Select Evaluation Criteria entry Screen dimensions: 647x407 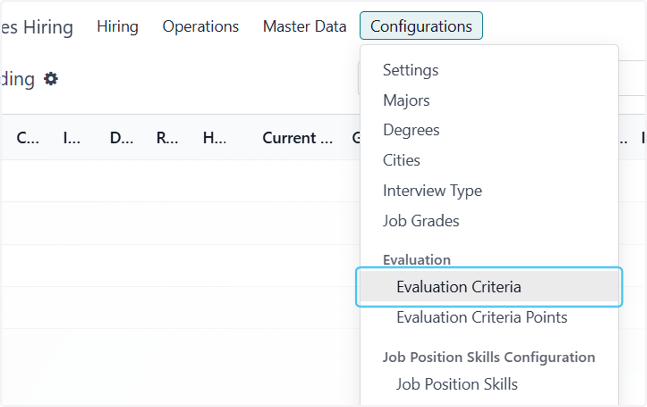coord(489,286)
